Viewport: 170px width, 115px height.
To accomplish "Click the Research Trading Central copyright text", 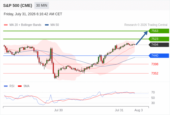I will pyautogui.click(x=146, y=25).
